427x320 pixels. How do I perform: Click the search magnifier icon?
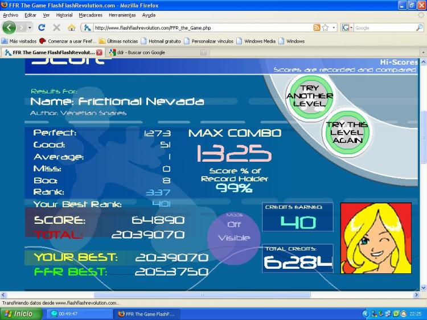click(x=420, y=27)
